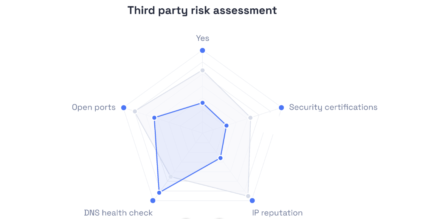Click the 'Yes' axis label

(x=202, y=38)
